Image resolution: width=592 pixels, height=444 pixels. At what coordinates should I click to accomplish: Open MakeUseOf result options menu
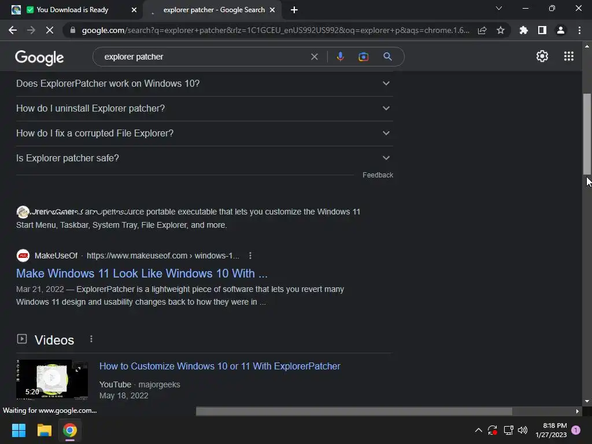click(250, 256)
